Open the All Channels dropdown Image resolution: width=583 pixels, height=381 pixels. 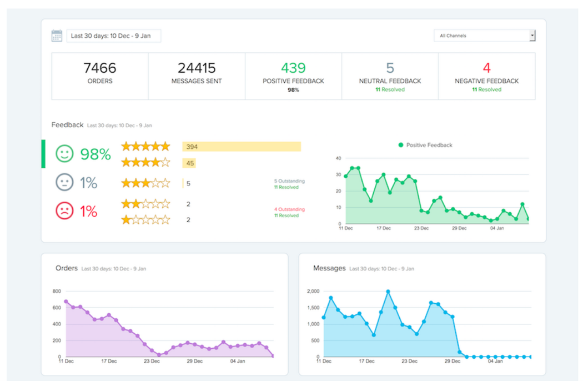[x=484, y=35]
